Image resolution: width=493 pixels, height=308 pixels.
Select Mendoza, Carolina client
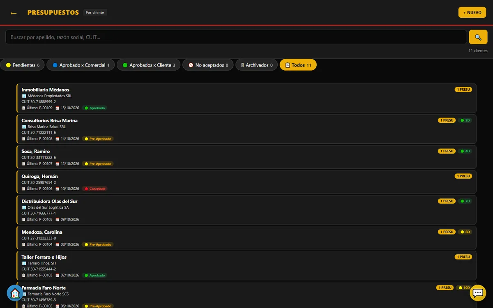coord(246,238)
